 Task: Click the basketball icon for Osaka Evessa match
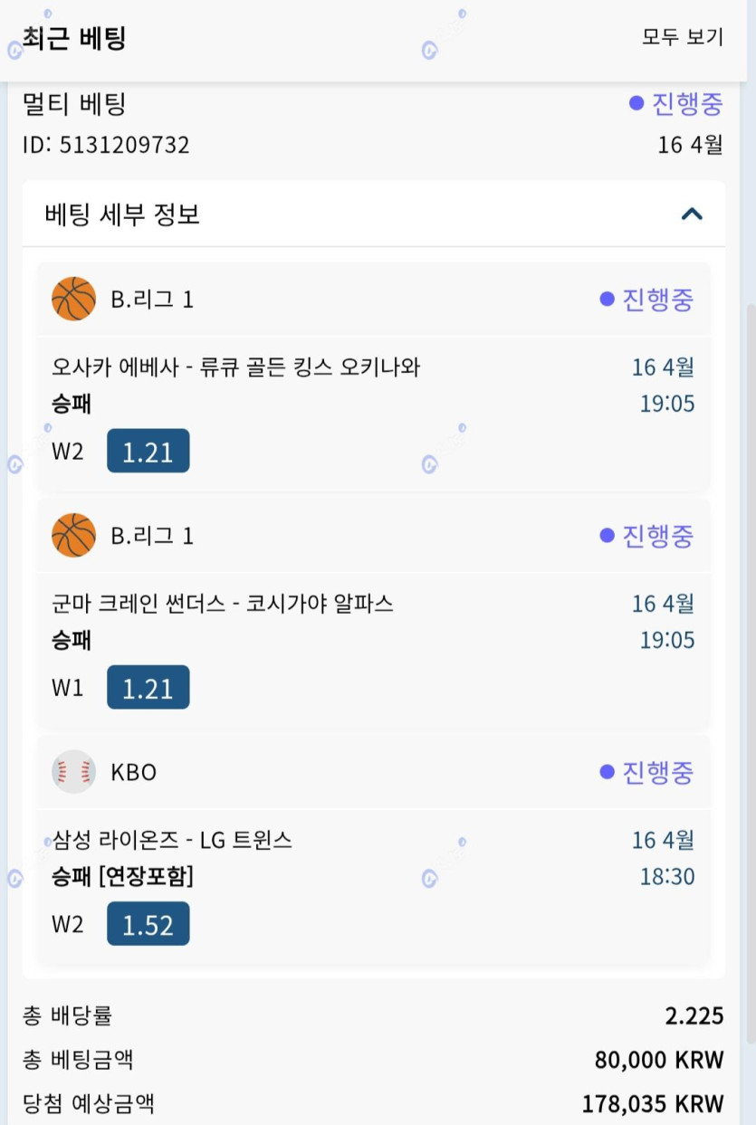click(x=73, y=300)
